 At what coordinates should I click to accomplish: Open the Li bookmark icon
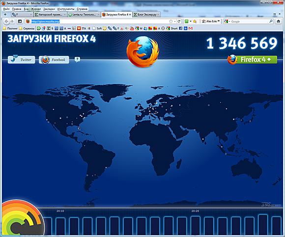pyautogui.click(x=74, y=28)
